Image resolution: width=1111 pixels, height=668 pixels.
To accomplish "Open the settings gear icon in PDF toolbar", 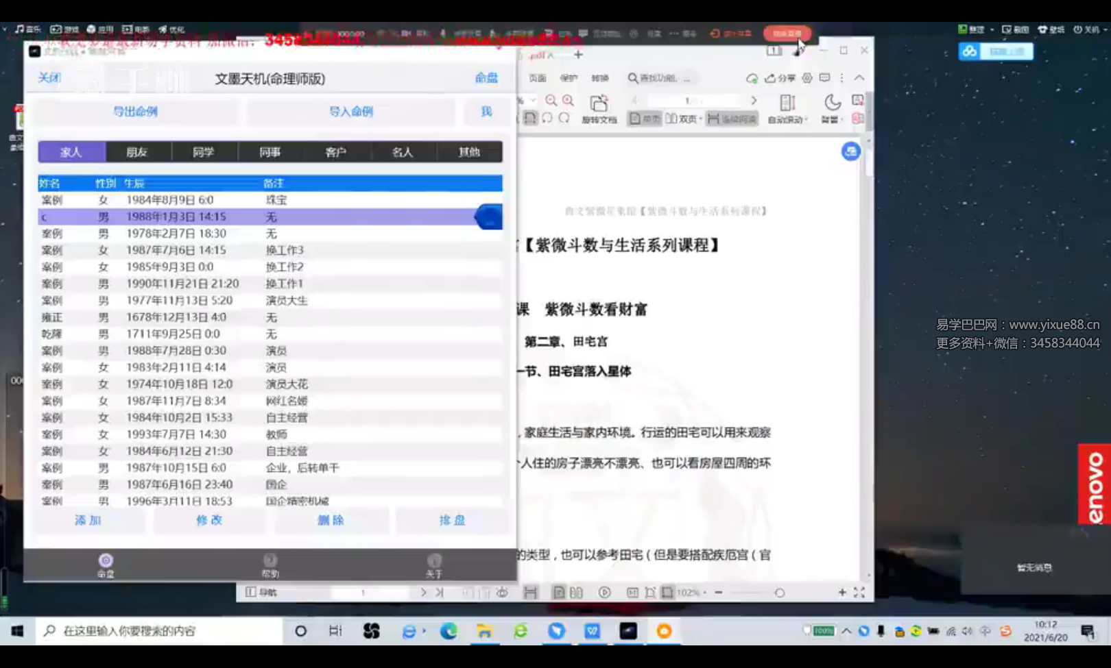I will pyautogui.click(x=807, y=78).
